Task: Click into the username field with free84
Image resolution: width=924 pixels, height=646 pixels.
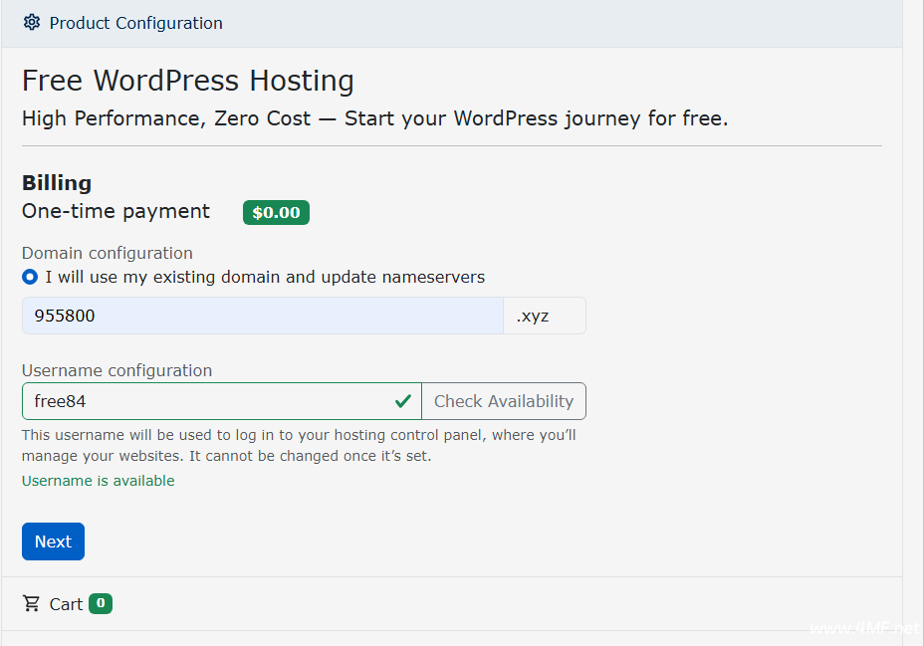Action: pos(204,401)
